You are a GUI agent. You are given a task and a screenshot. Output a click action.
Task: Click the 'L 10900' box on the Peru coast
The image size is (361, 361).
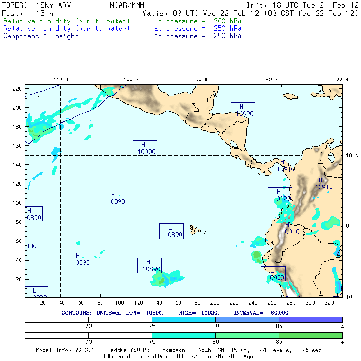[x=273, y=274]
